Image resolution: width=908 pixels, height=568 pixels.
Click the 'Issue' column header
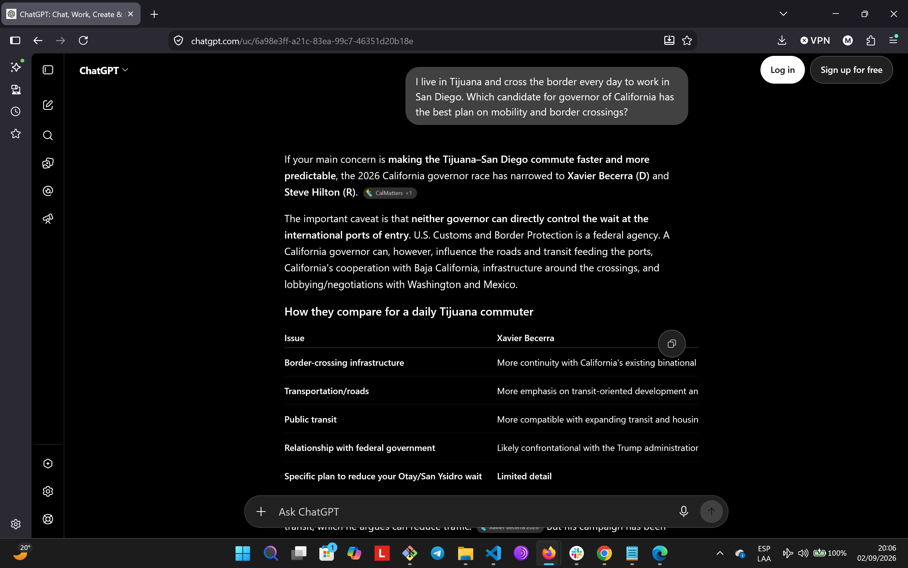(294, 338)
